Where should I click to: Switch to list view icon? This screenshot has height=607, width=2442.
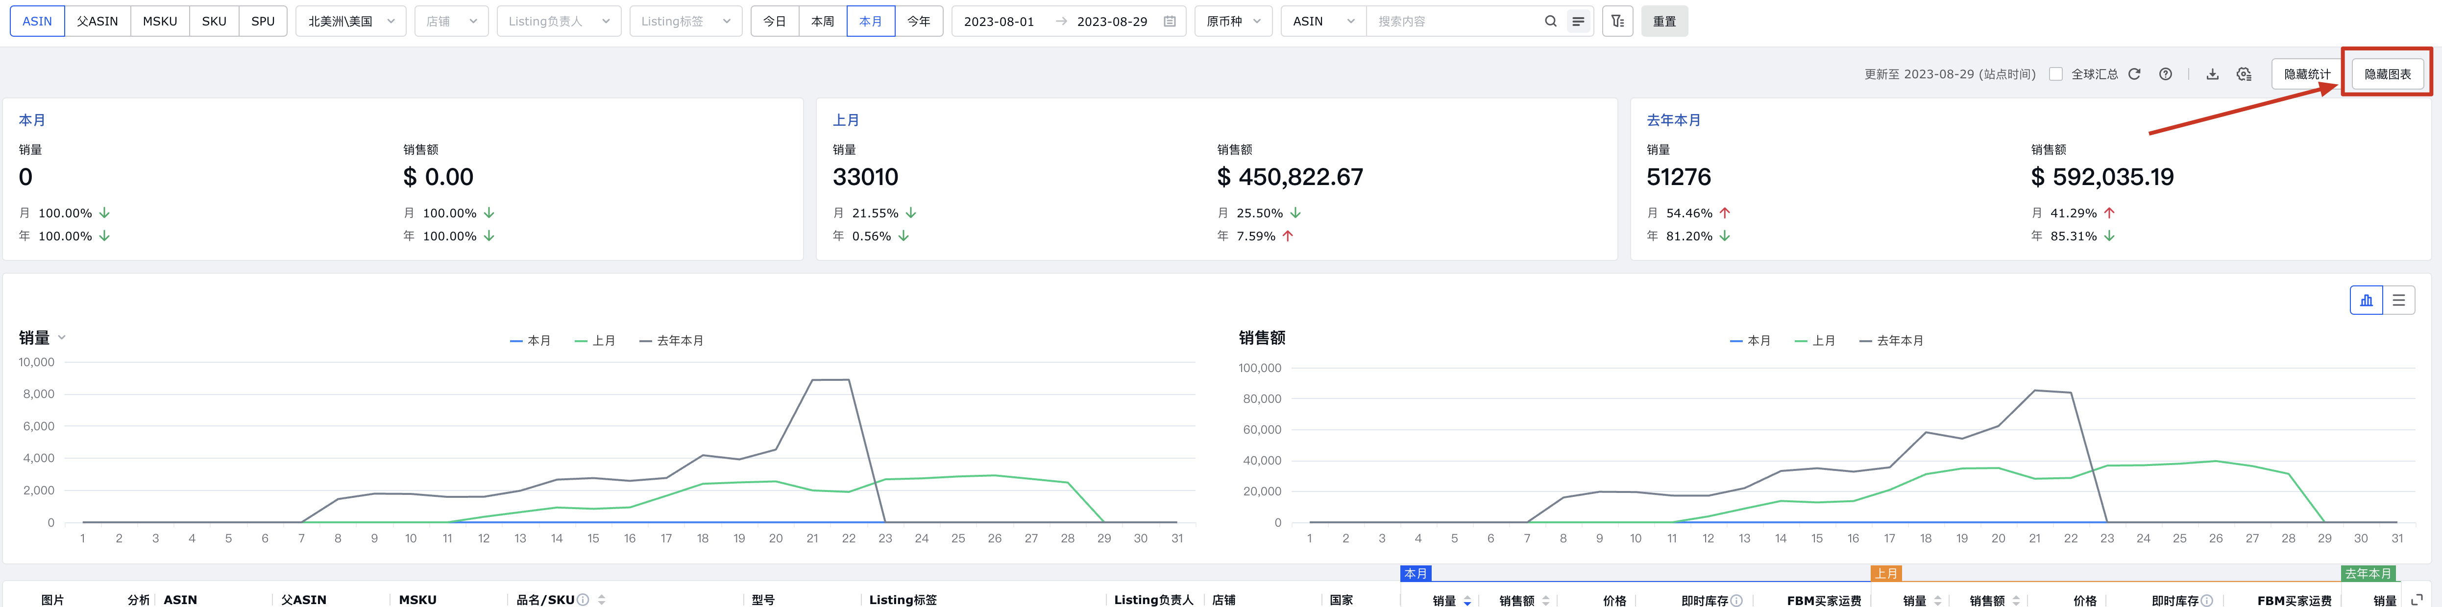[x=2398, y=300]
